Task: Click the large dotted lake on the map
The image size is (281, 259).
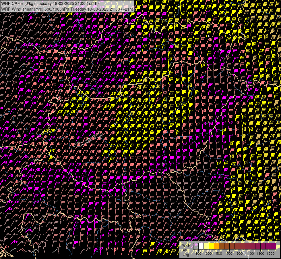Action: 88,140
